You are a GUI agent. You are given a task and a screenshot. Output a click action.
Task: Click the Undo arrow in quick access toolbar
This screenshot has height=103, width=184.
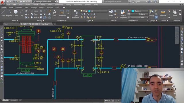24,2
